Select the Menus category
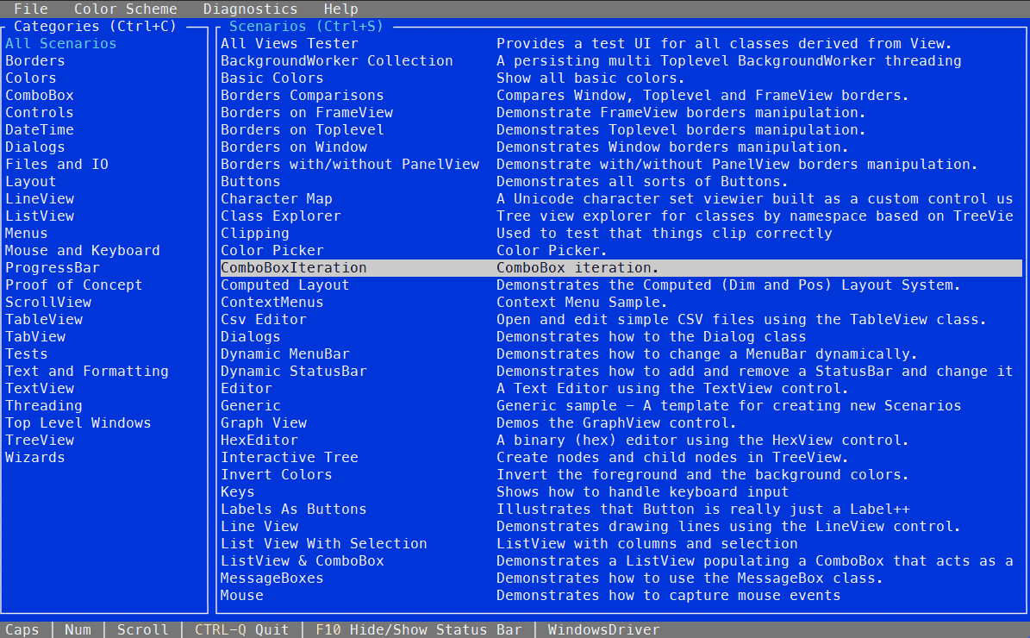 [x=26, y=234]
